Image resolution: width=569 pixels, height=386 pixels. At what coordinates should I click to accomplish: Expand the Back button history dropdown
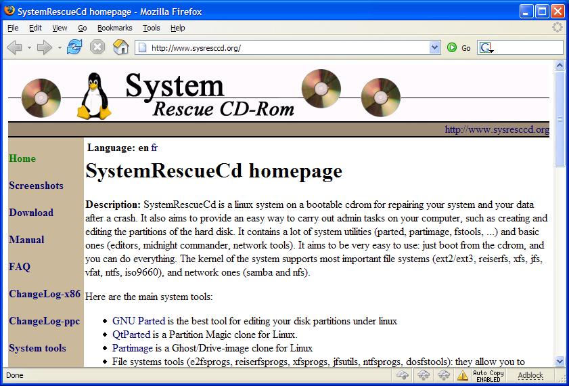pyautogui.click(x=29, y=47)
